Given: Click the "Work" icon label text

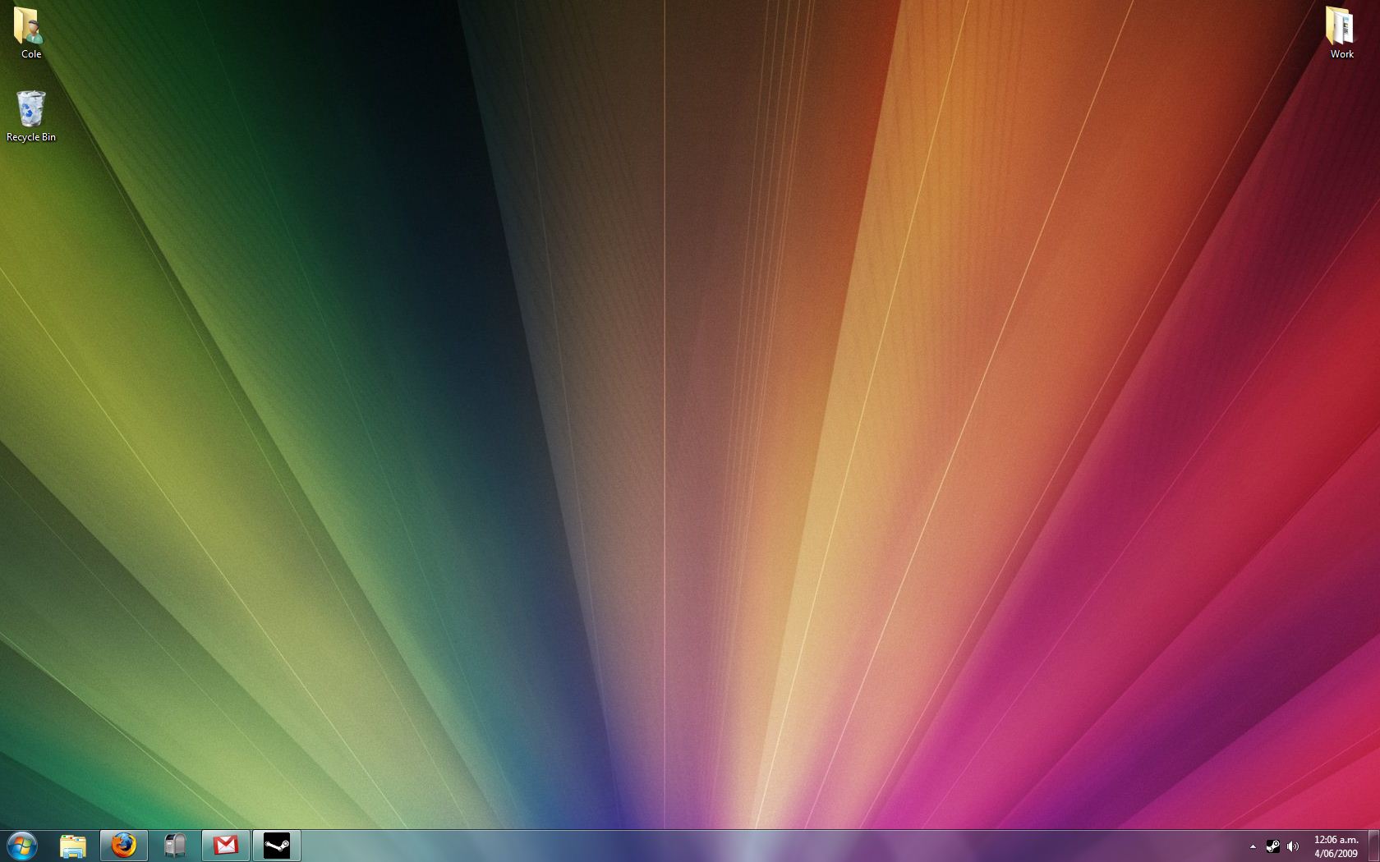Looking at the screenshot, I should [1341, 54].
